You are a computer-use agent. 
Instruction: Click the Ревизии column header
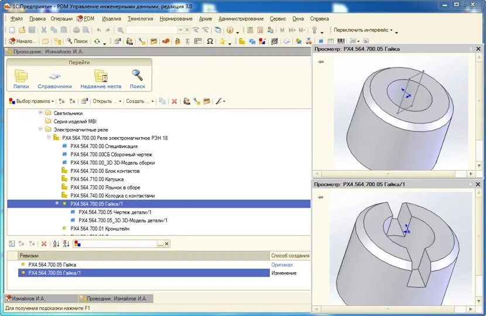pos(143,256)
